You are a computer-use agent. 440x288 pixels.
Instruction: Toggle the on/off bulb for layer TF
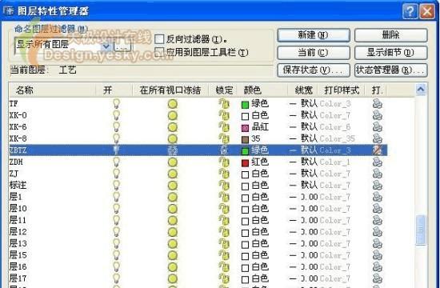click(116, 103)
